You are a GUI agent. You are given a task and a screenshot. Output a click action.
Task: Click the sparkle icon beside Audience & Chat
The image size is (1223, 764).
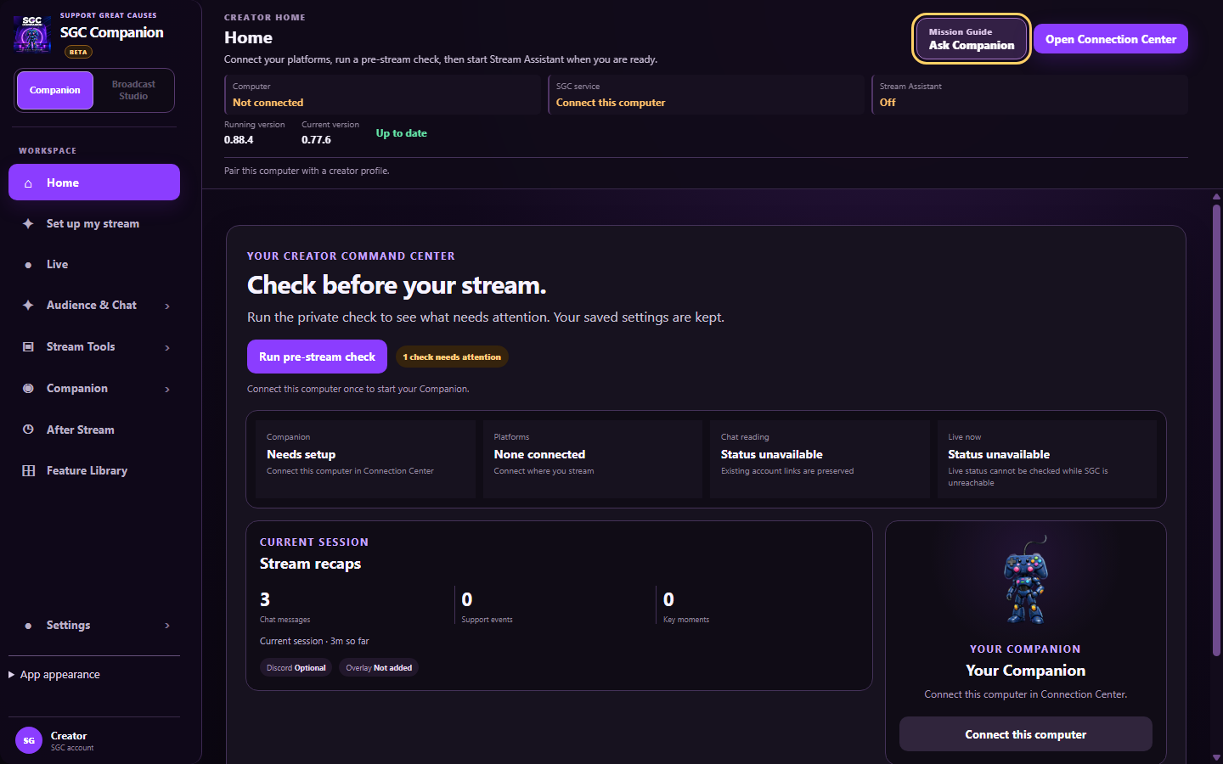pos(28,306)
